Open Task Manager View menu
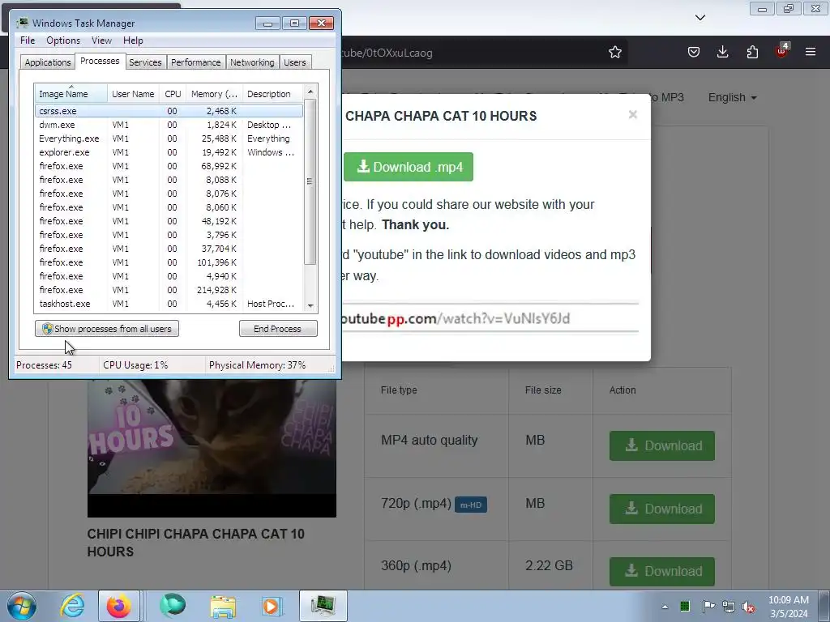This screenshot has width=830, height=622. (x=101, y=40)
